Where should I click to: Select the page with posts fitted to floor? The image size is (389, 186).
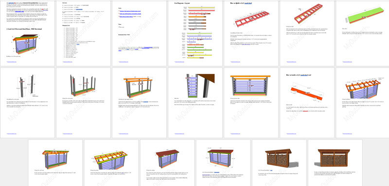(x=83, y=103)
